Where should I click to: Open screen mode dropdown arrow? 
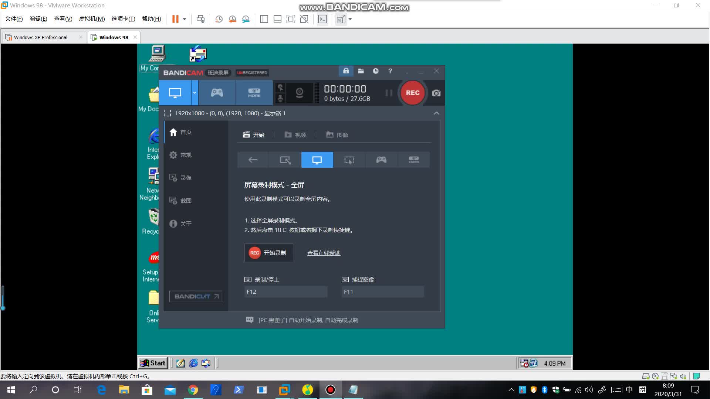tap(195, 93)
